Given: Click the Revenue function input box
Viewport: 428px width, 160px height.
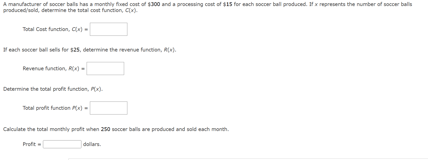Looking at the screenshot, I should [x=105, y=68].
